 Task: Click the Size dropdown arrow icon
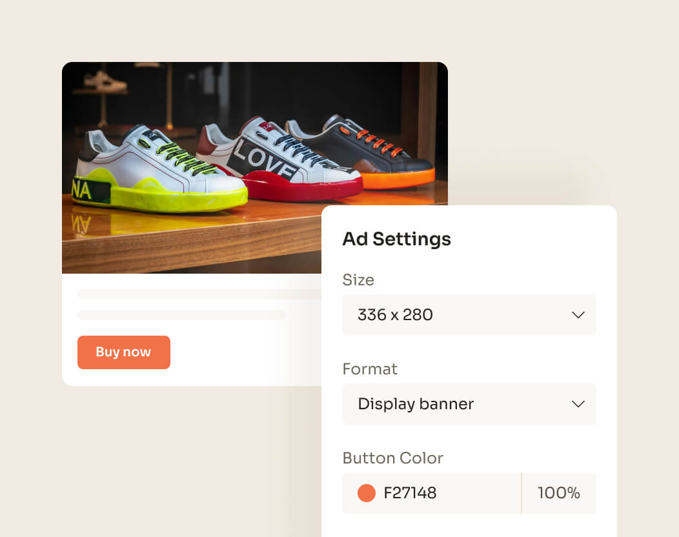(578, 315)
